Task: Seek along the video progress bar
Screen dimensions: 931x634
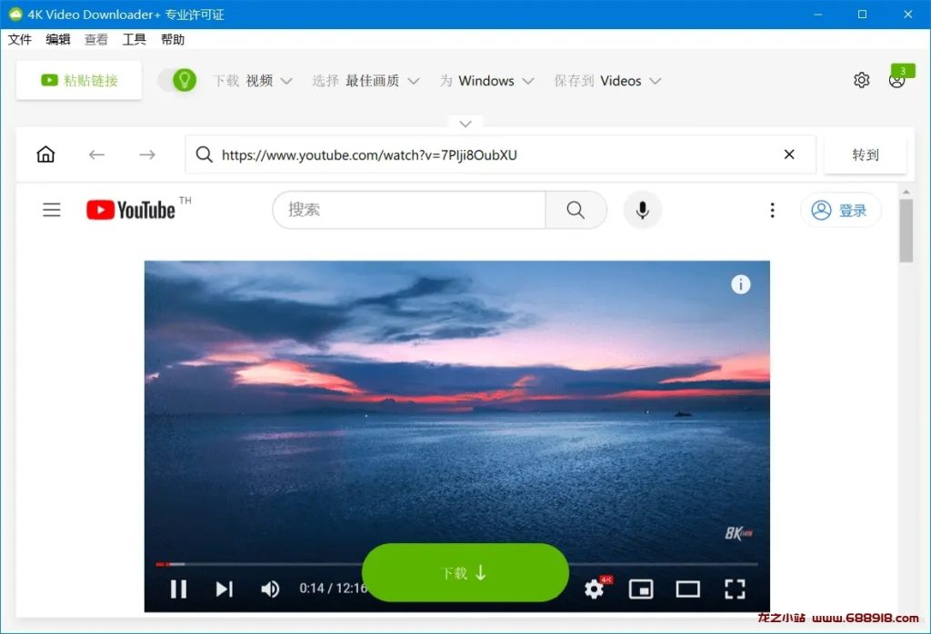Action: pyautogui.click(x=259, y=564)
